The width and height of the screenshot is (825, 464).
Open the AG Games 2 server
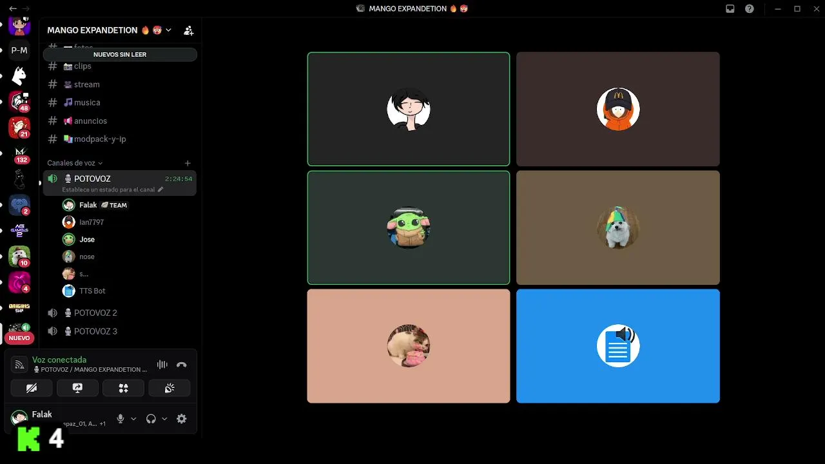[19, 231]
